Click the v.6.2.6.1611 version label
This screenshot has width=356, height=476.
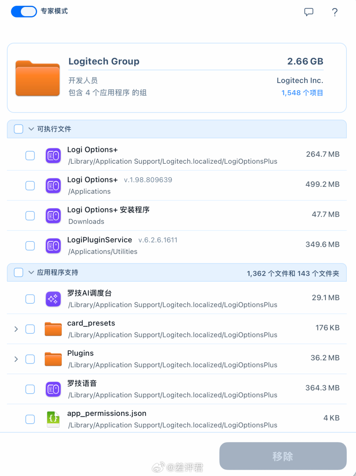[158, 240]
